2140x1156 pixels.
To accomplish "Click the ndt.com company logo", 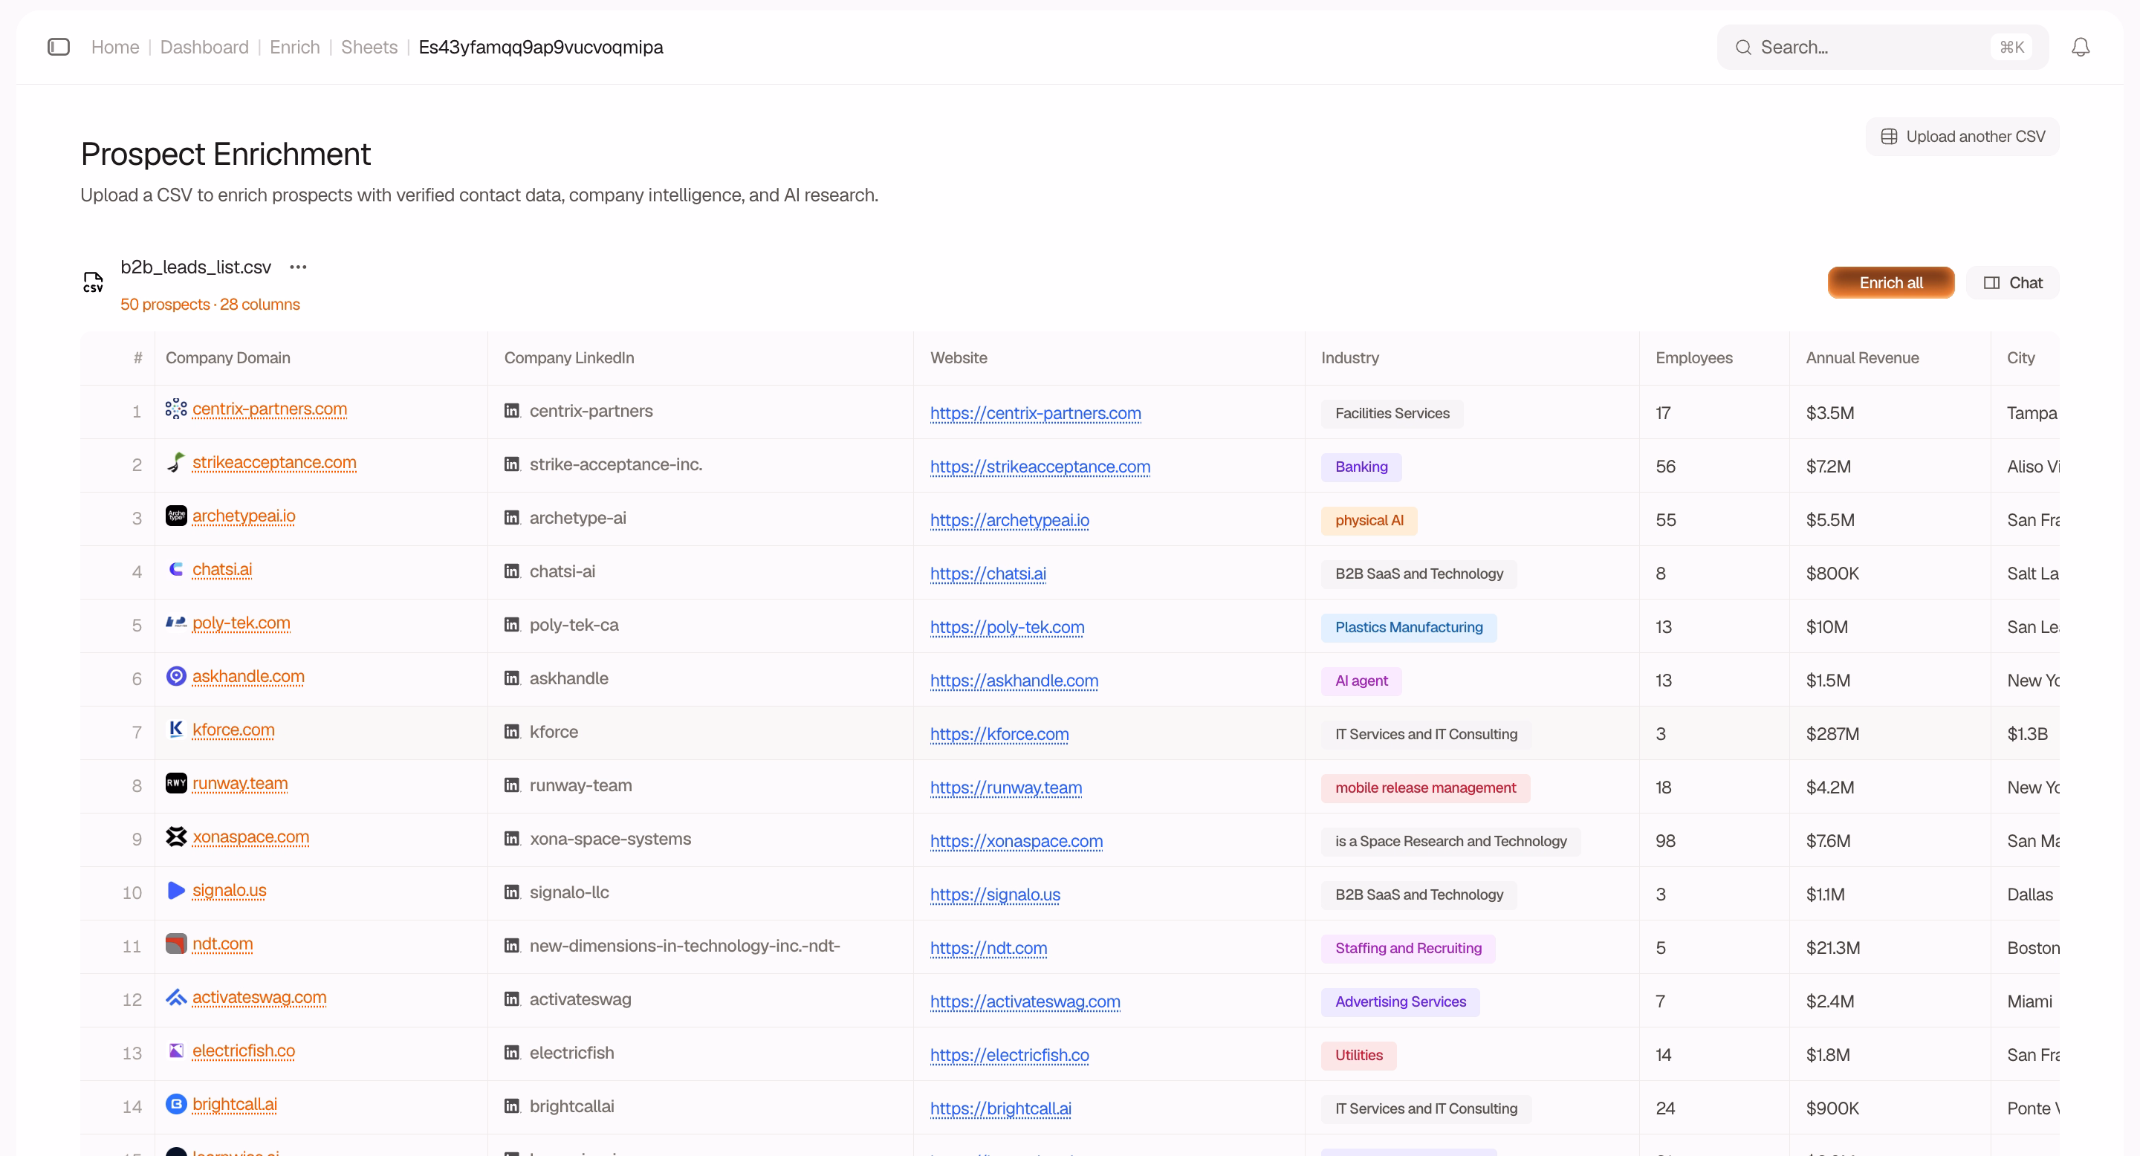I will (x=176, y=944).
